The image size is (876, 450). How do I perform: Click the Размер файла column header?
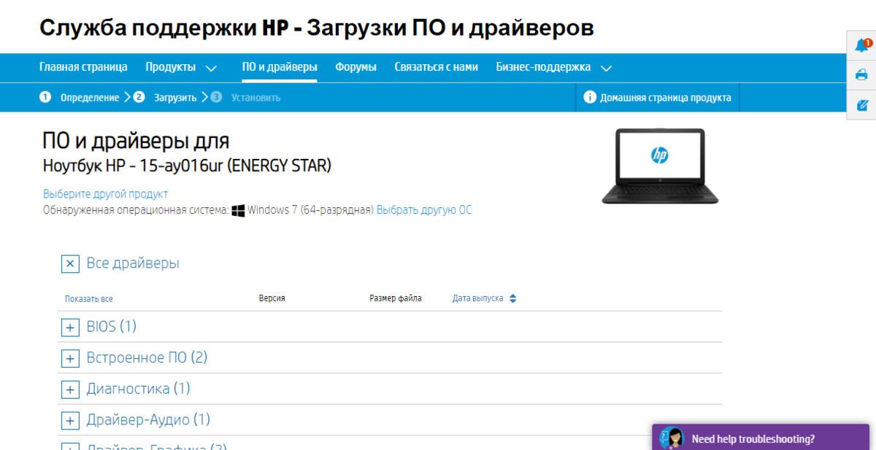tap(396, 298)
